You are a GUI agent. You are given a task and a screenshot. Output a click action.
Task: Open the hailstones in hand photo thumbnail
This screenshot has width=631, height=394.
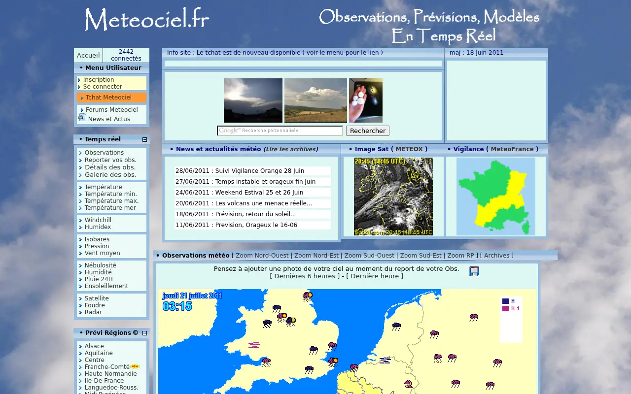pos(366,100)
